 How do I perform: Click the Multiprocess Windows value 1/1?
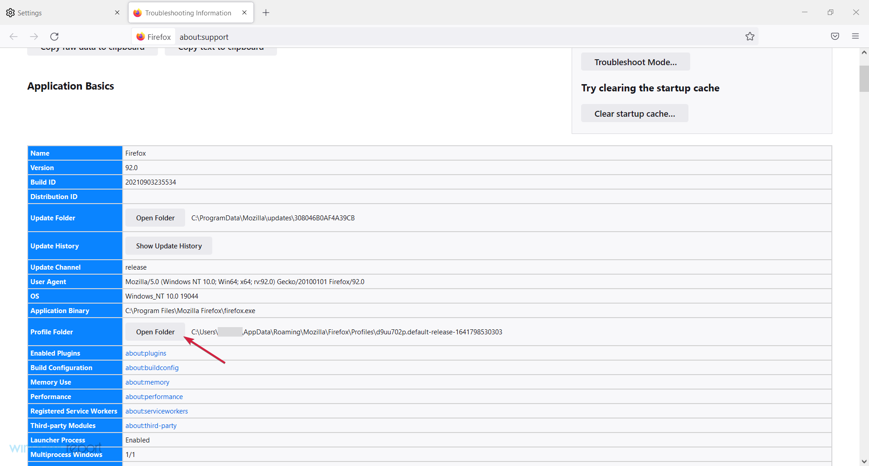point(130,455)
